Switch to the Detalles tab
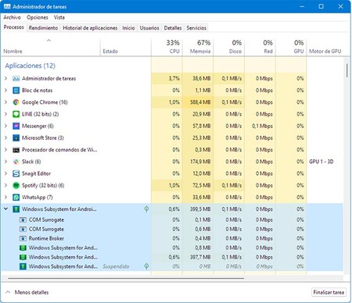Image resolution: width=352 pixels, height=303 pixels. coord(173,28)
